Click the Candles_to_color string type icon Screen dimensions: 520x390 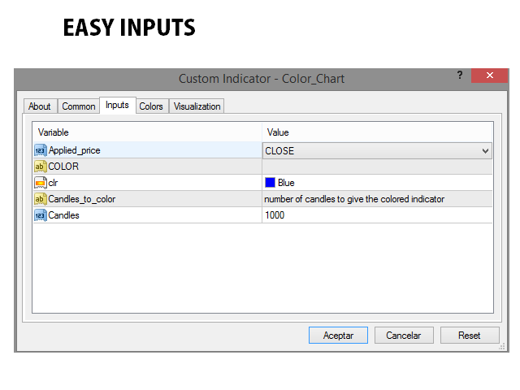(40, 199)
